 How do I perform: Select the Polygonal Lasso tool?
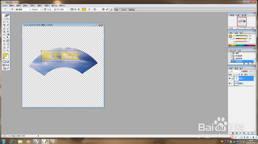[x=4, y=22]
